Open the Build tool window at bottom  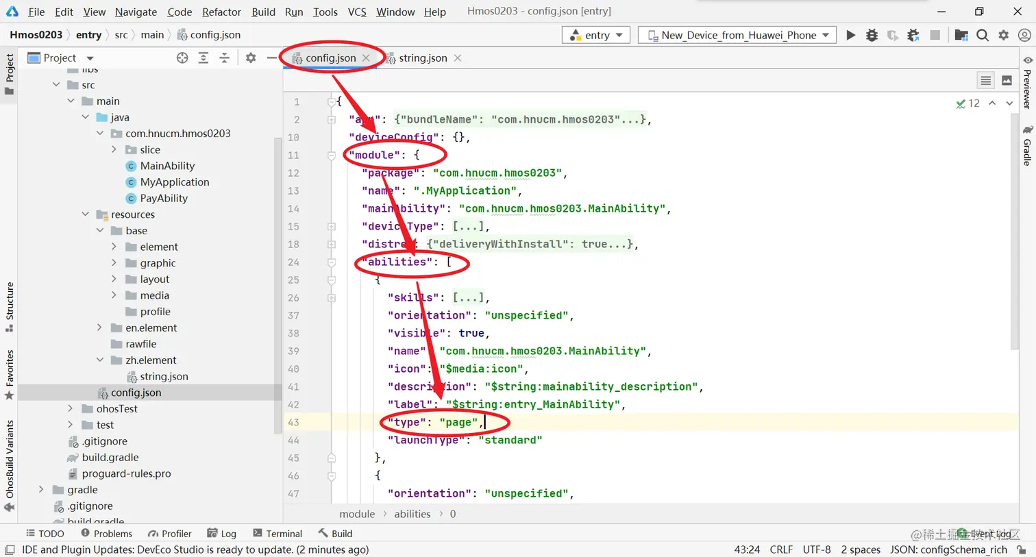click(x=335, y=534)
